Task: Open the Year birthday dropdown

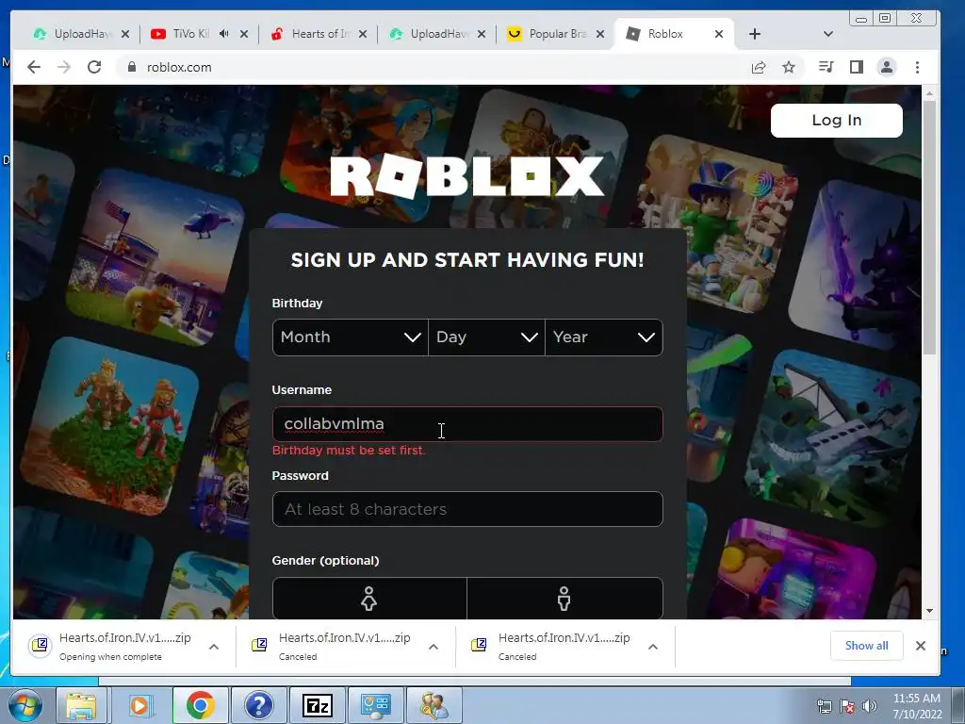Action: pyautogui.click(x=604, y=337)
